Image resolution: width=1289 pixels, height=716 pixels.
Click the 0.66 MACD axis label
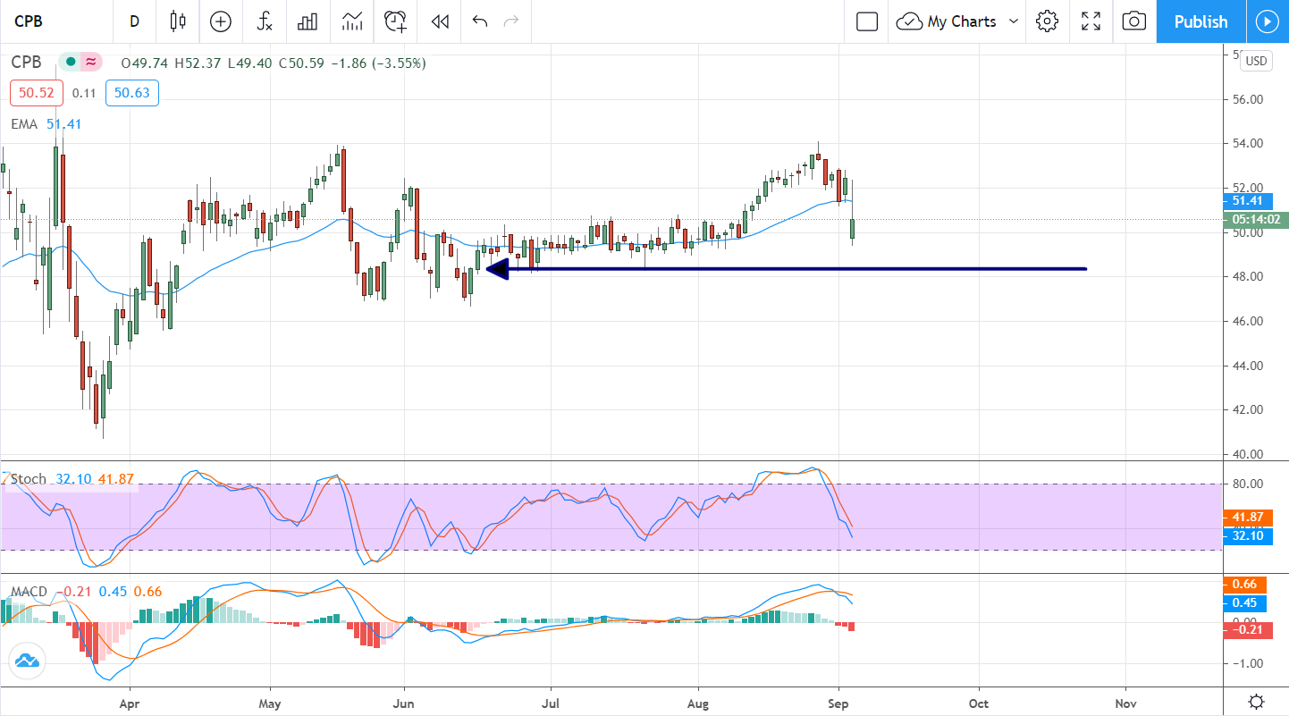[x=1246, y=584]
